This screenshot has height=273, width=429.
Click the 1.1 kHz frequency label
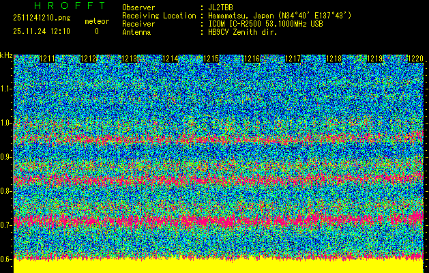click(6, 89)
